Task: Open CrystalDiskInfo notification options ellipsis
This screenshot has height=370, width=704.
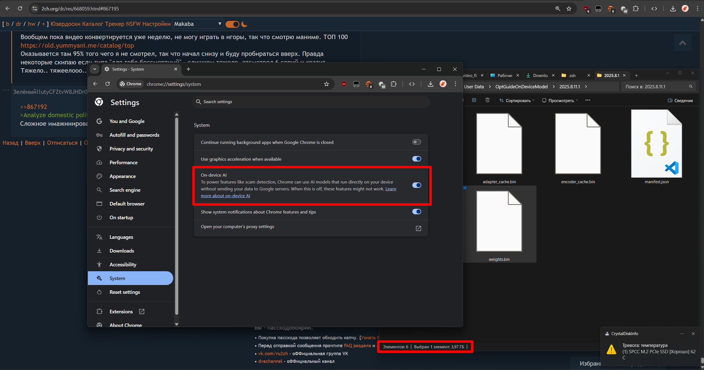Action: pos(682,334)
